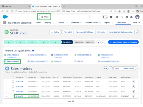The width and height of the screenshot is (143, 107).
Task: Tick the checkbox for SI-014436
Action: tap(13, 82)
